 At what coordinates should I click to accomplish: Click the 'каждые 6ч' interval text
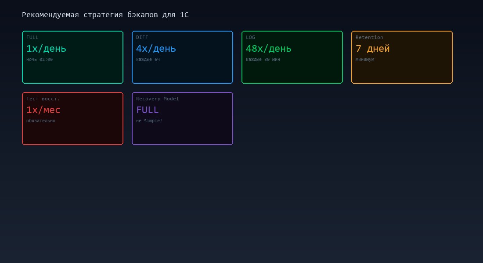coord(148,60)
